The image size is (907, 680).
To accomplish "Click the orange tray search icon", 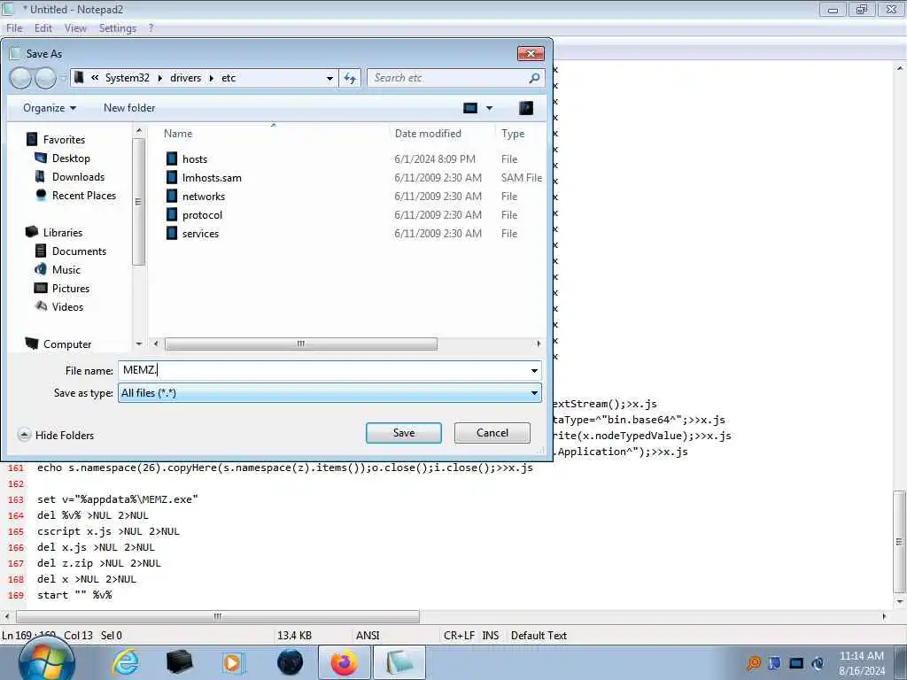I will point(754,662).
